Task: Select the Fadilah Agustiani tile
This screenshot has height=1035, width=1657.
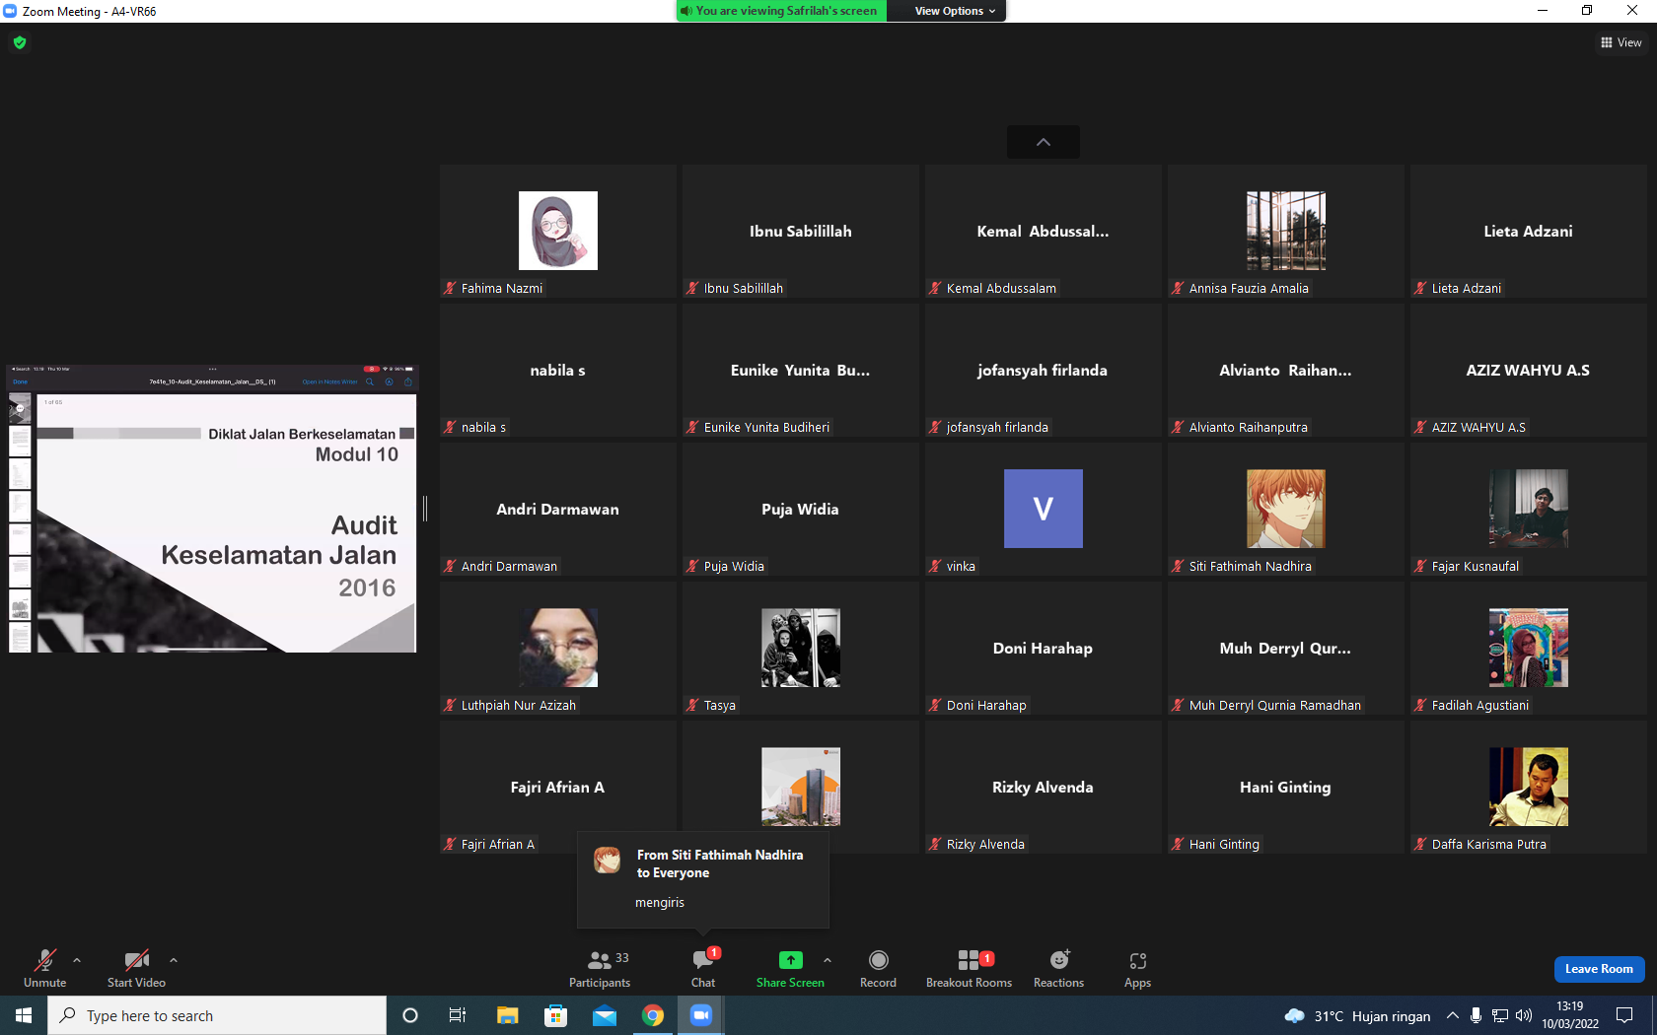Action: click(1528, 648)
